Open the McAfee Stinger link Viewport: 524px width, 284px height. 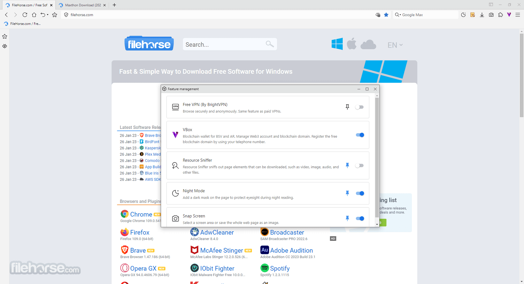221,250
